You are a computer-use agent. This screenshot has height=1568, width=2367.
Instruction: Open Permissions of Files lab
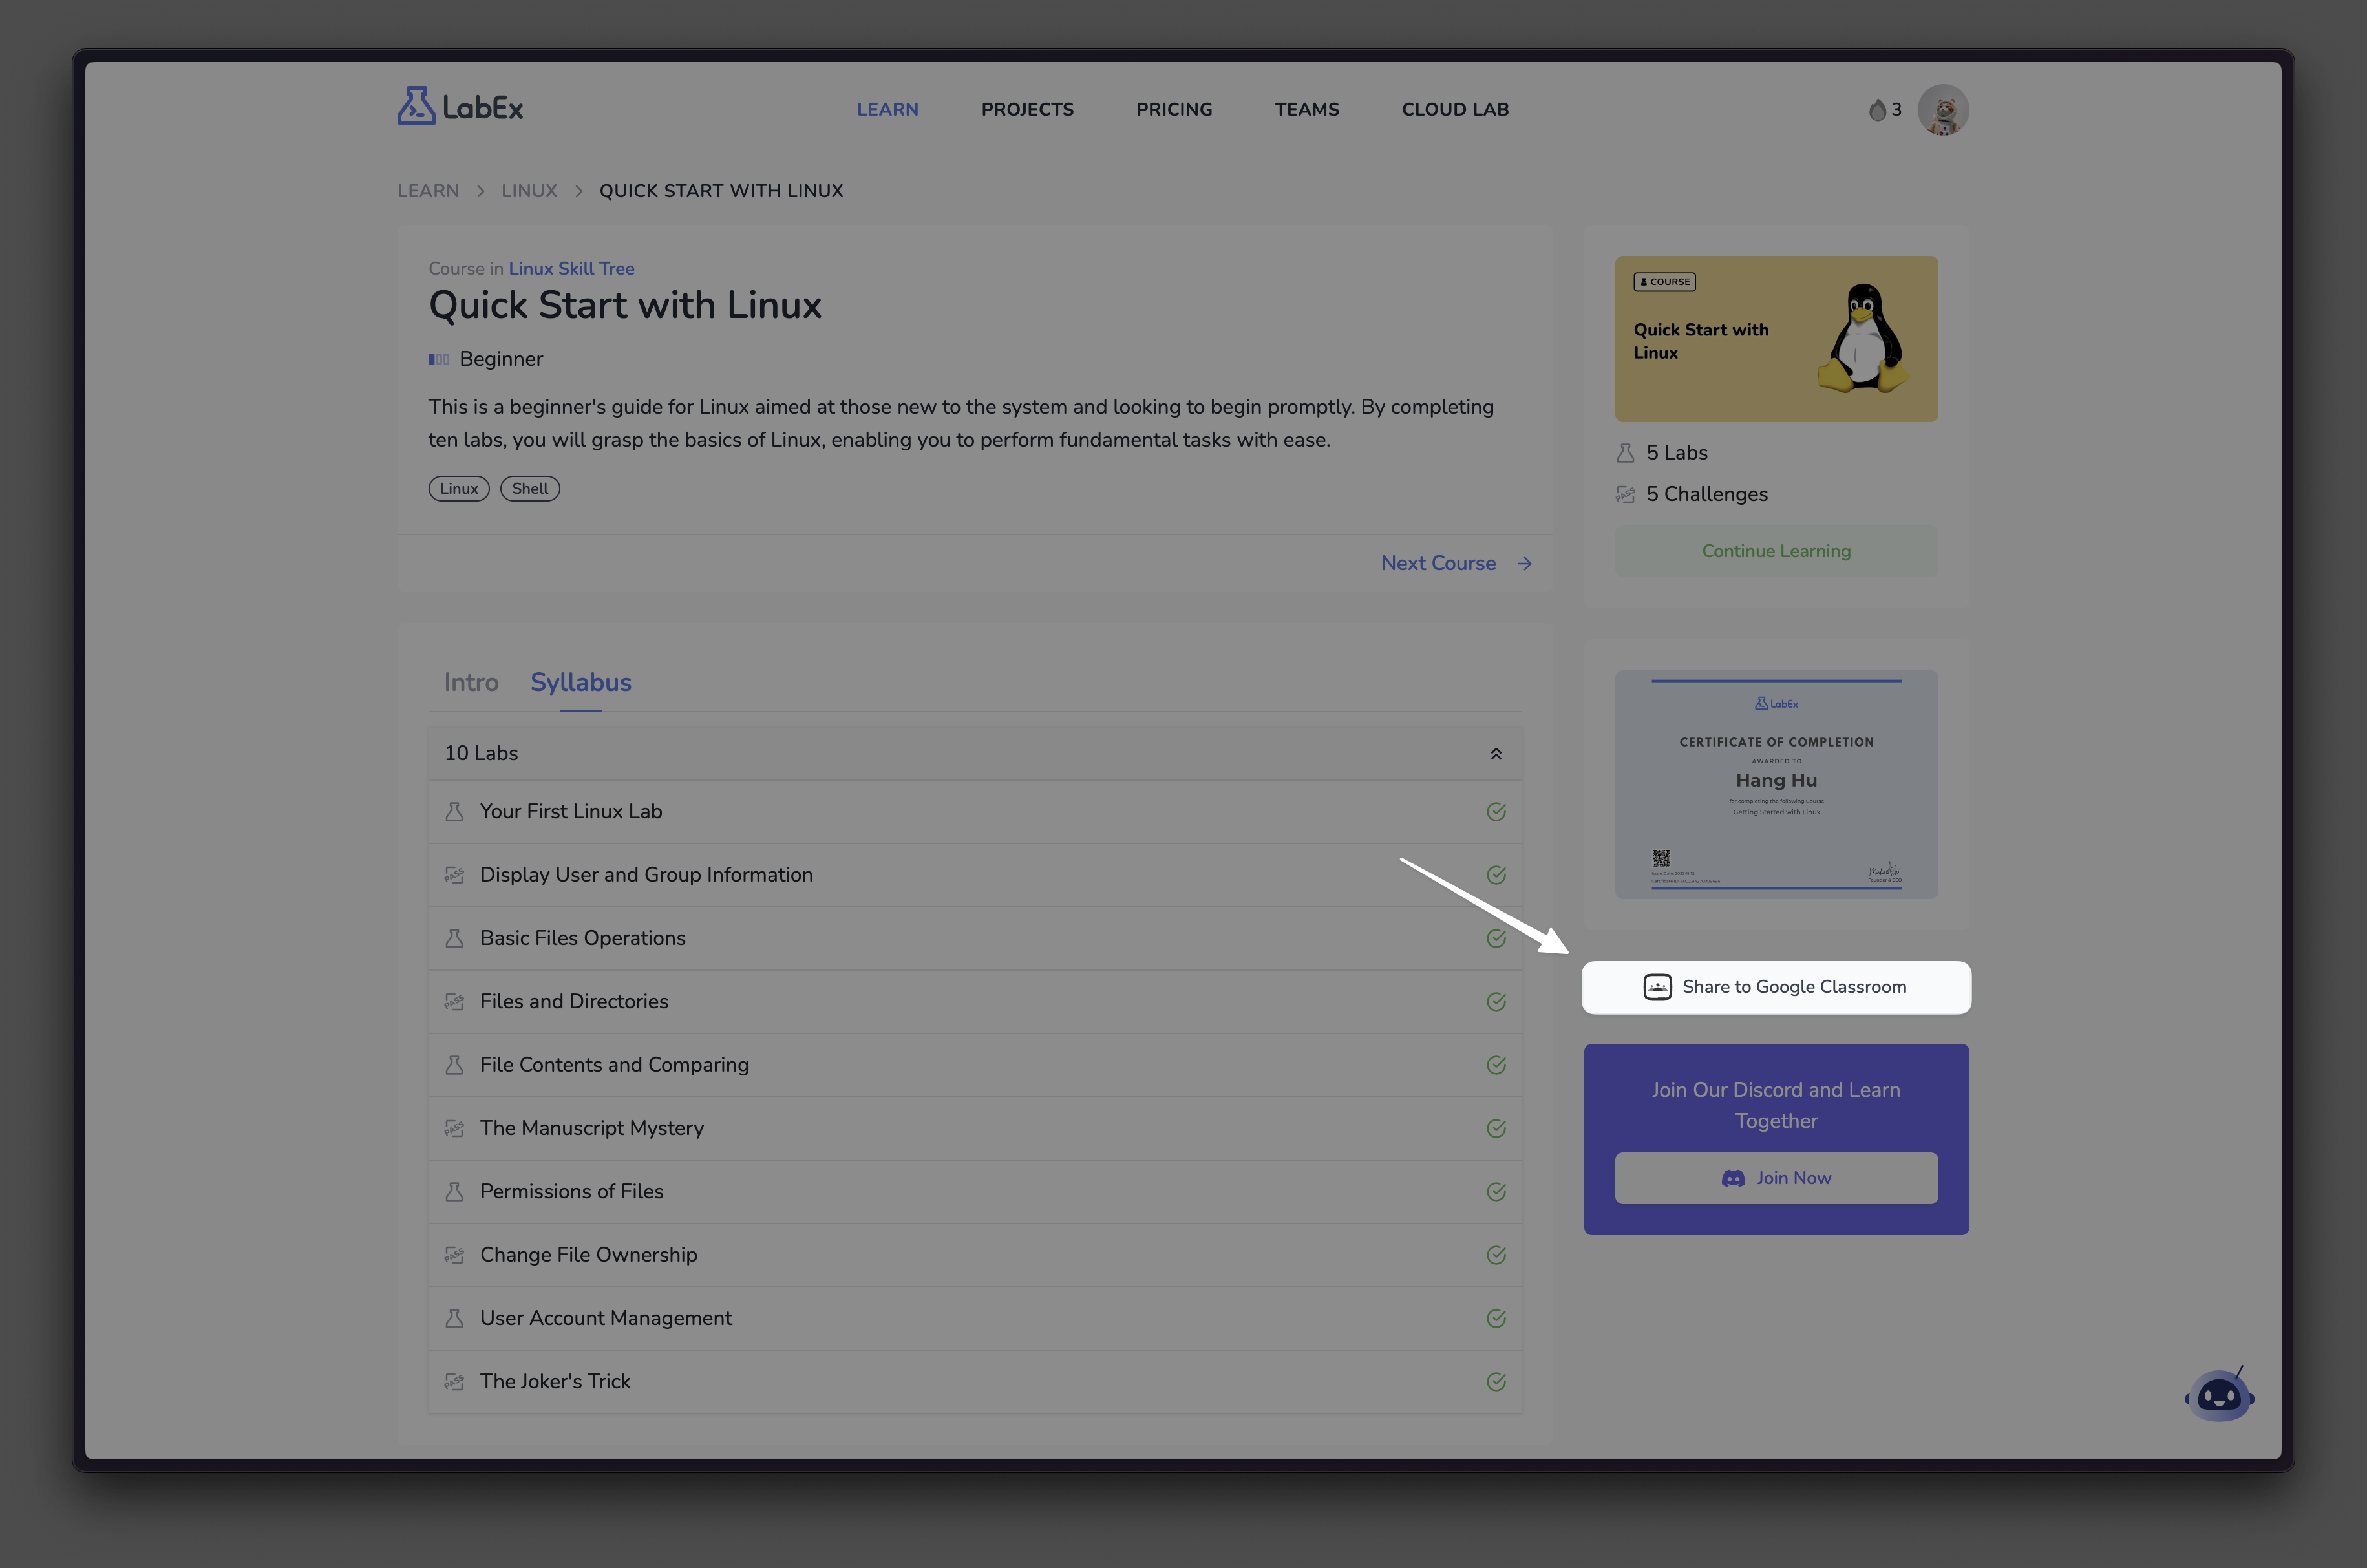click(975, 1192)
